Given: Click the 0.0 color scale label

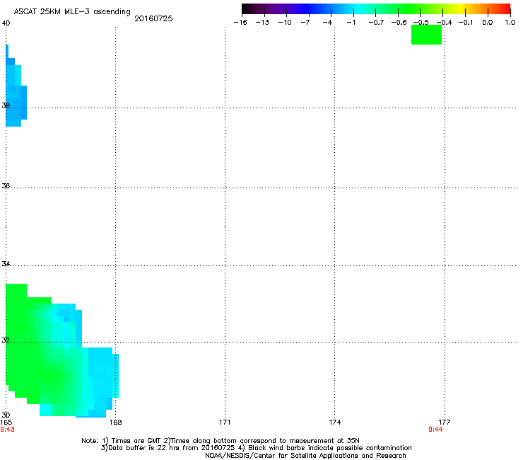Looking at the screenshot, I should 488,23.
